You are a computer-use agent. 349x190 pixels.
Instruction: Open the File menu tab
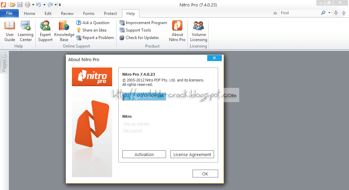coord(9,13)
